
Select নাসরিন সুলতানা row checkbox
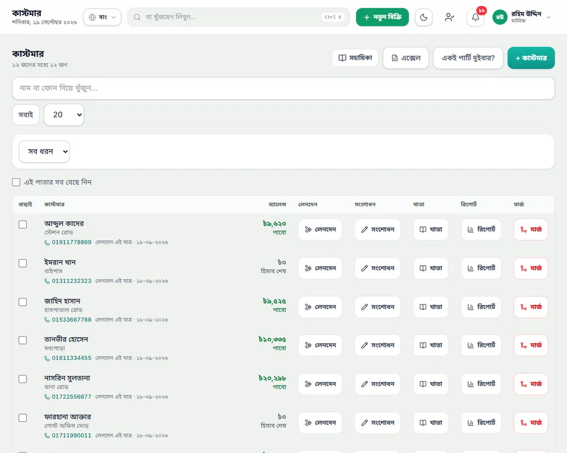pos(23,379)
